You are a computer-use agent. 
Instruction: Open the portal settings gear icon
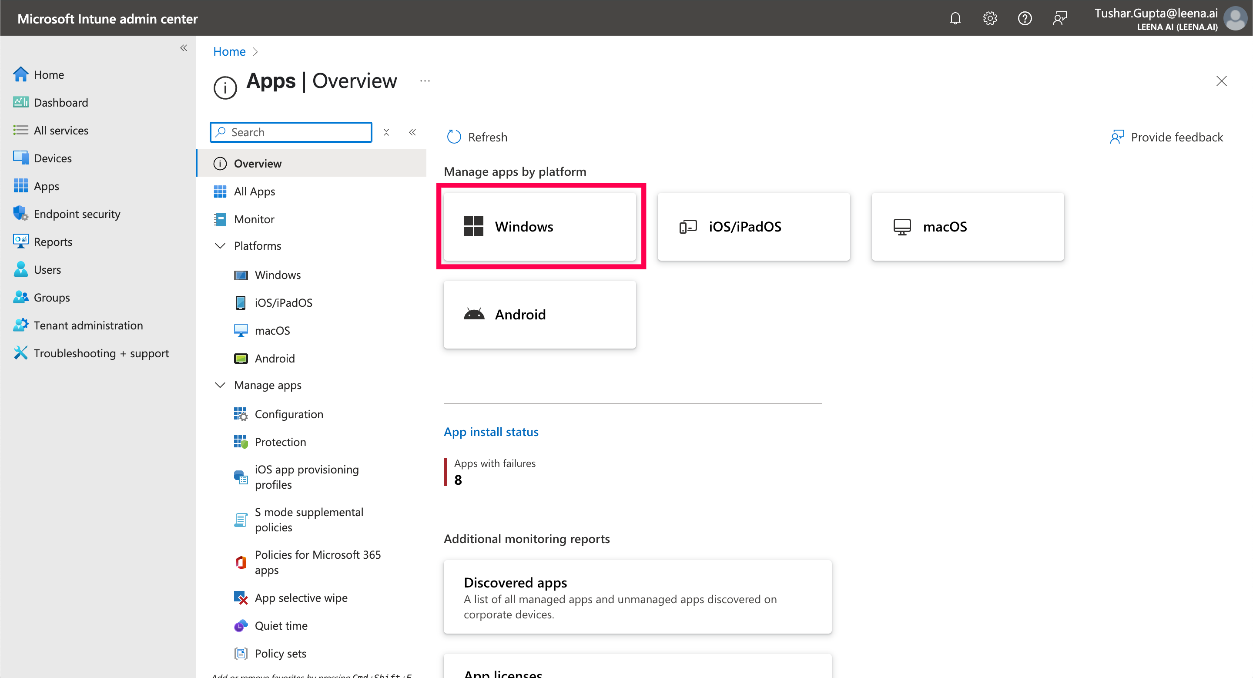[x=989, y=18]
